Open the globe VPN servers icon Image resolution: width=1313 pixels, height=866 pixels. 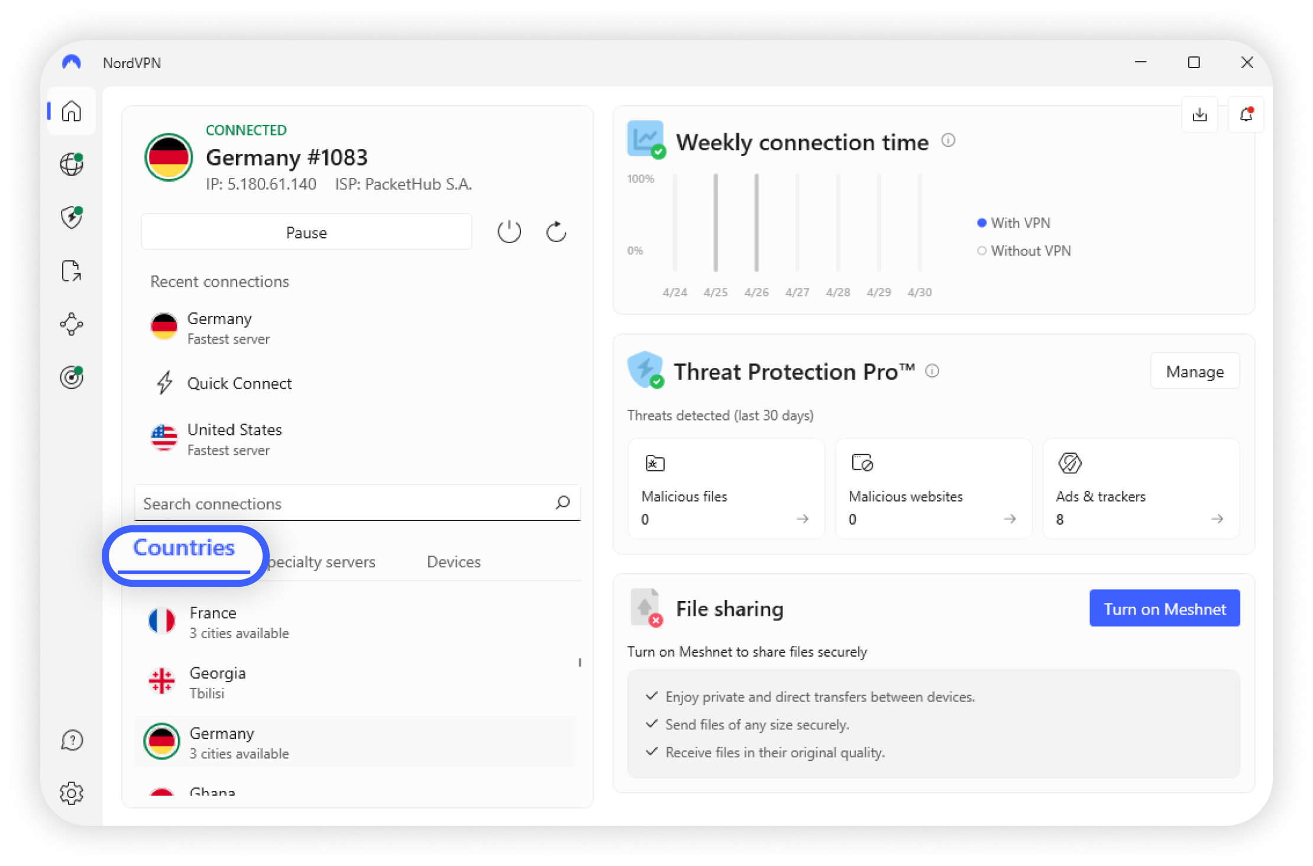pyautogui.click(x=72, y=164)
